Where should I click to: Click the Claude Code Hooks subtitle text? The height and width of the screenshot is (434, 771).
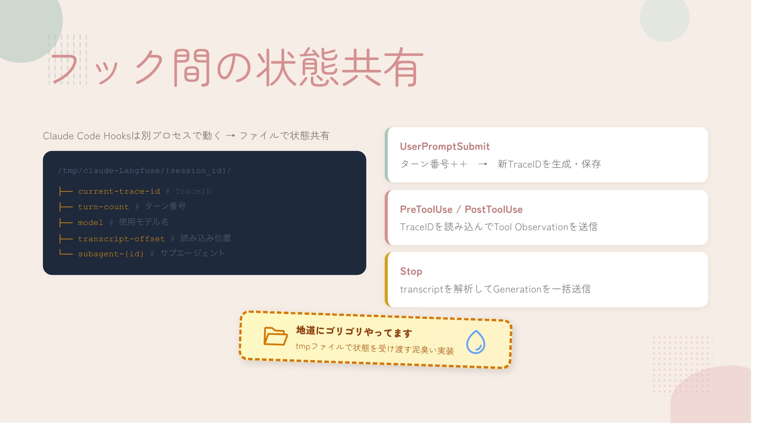tap(186, 136)
